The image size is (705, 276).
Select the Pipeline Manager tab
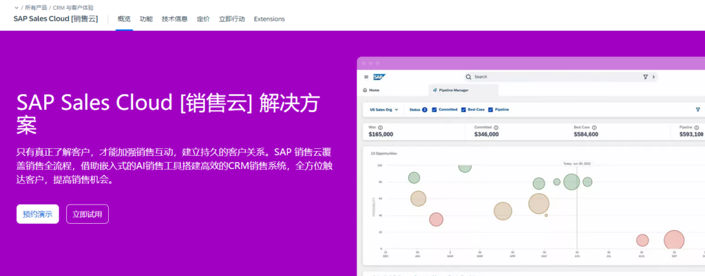click(x=463, y=90)
